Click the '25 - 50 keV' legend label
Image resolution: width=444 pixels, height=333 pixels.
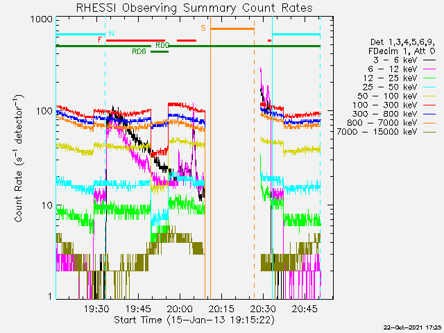pos(390,87)
